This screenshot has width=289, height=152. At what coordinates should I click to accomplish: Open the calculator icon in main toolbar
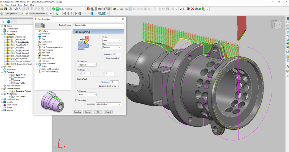(x=96, y=9)
